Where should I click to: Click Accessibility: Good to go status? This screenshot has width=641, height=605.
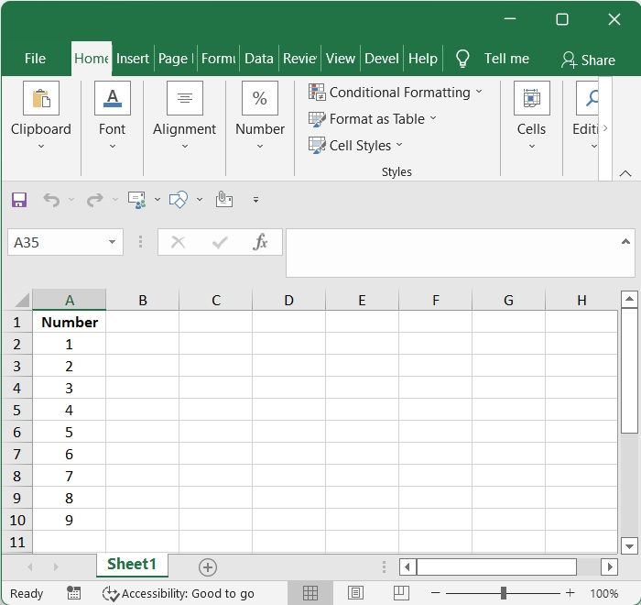tap(179, 593)
